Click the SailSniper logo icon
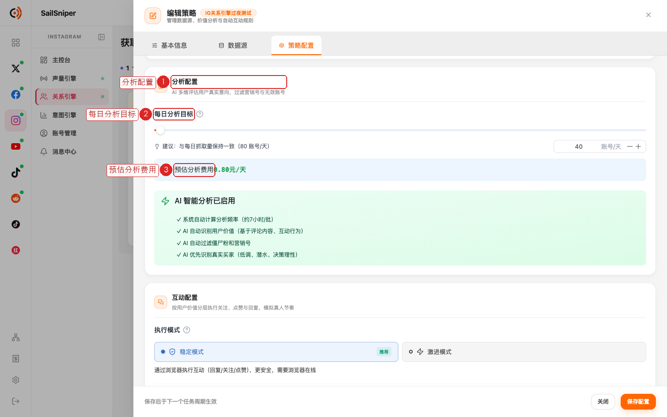 (x=16, y=13)
